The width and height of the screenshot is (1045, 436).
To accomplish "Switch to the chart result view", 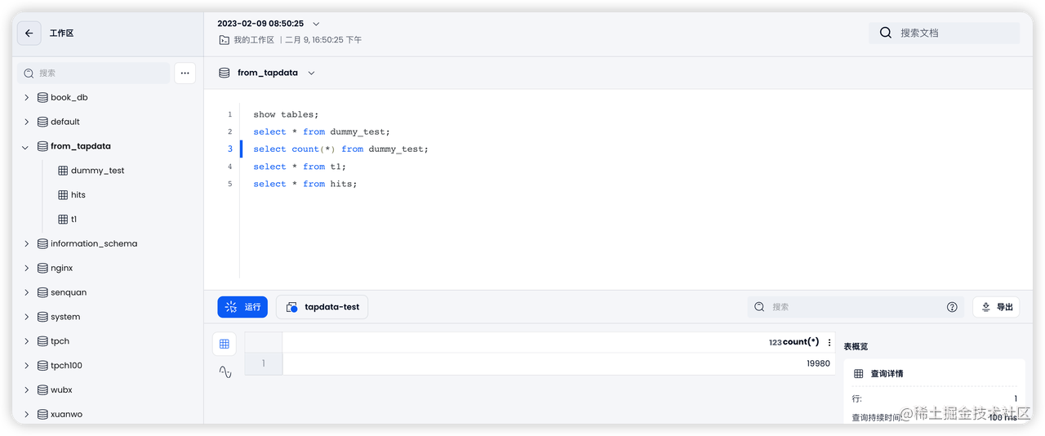I will point(225,372).
